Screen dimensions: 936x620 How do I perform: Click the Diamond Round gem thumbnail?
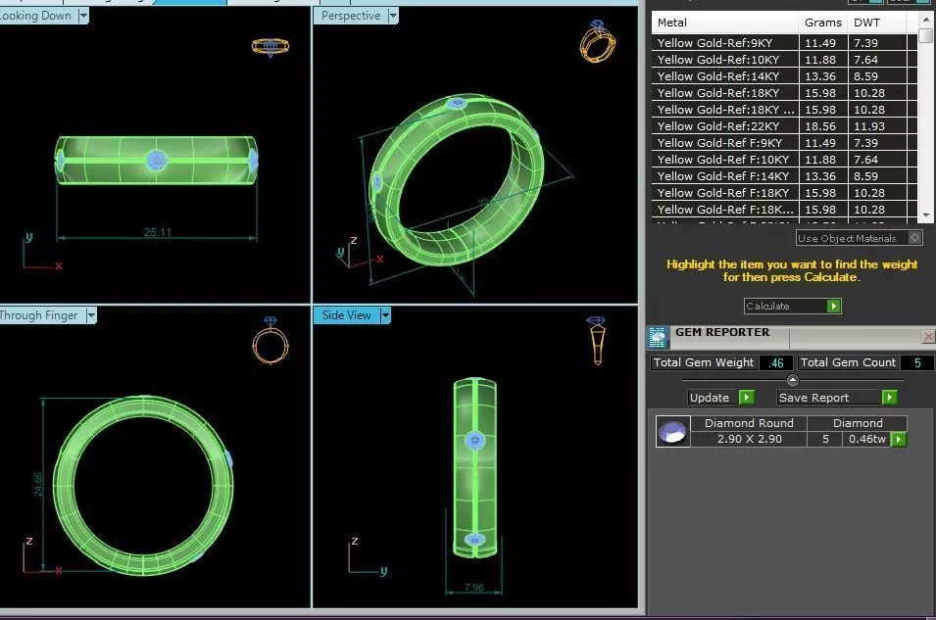672,431
